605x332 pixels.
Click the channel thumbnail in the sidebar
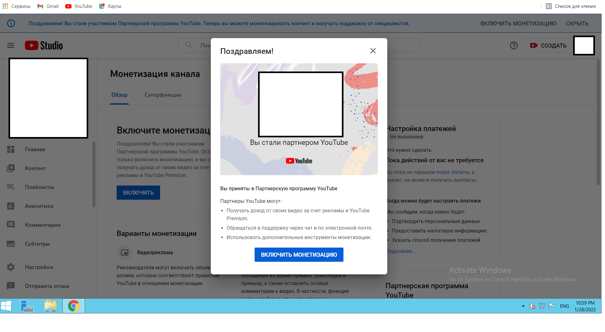pos(48,98)
